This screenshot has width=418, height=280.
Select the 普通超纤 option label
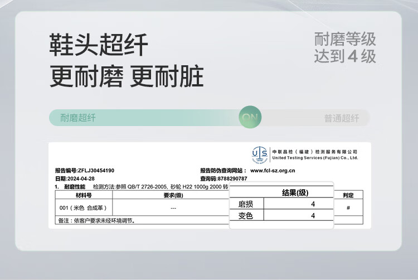[x=342, y=118]
